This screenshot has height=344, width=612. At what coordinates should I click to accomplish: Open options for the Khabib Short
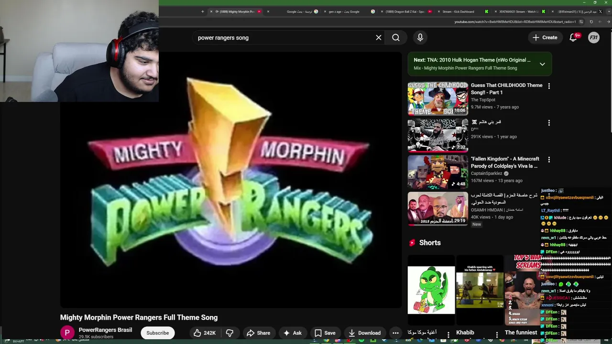[497, 335]
